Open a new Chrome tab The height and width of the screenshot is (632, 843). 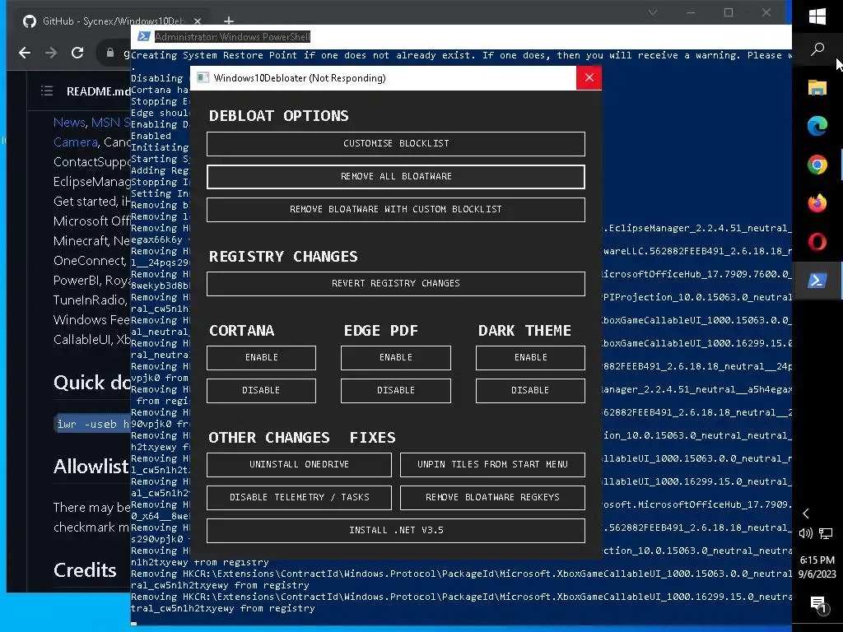pyautogui.click(x=229, y=21)
